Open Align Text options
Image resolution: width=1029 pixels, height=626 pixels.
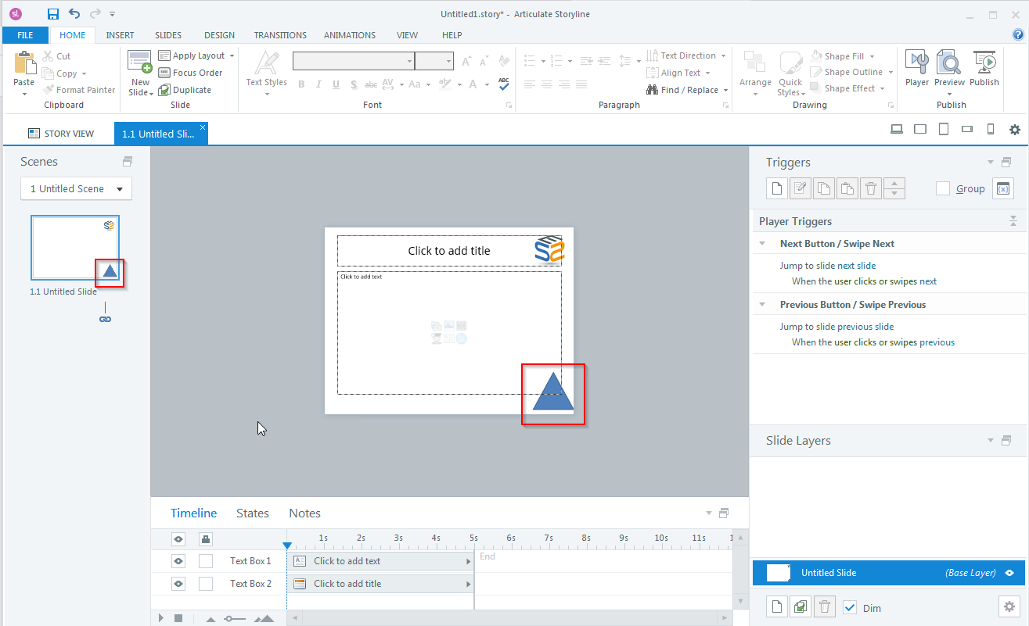coord(679,73)
